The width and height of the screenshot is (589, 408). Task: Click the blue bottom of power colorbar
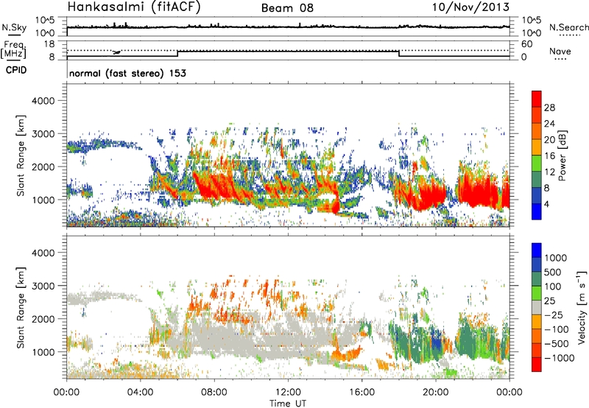point(537,211)
